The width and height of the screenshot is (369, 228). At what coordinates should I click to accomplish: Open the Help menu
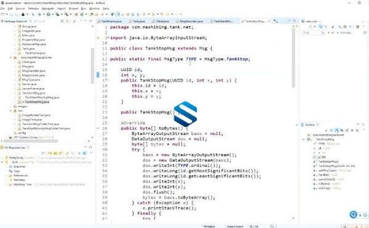(x=106, y=9)
